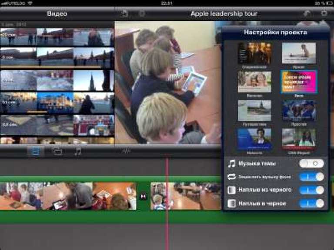Screen dimensions: 334x250
Task: Choose the CNN iReport theme thumbnail
Action: pos(299,139)
